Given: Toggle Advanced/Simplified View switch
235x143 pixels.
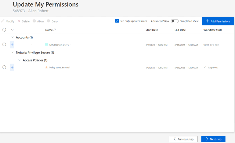Looking at the screenshot, I should point(175,21).
